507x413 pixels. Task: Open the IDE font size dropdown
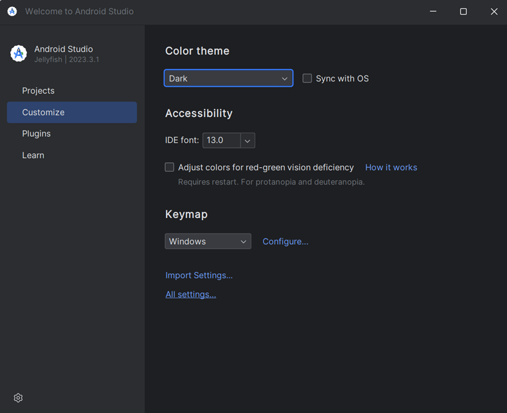(x=248, y=140)
